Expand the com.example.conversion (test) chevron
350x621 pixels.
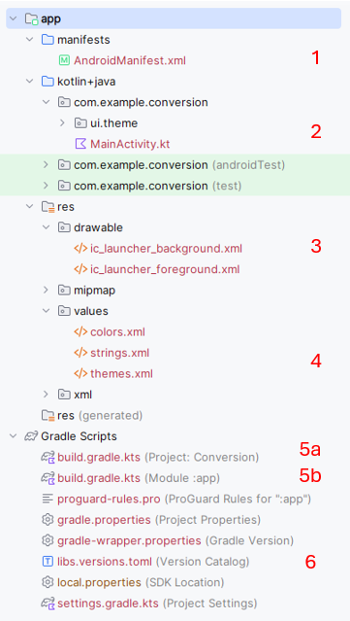(46, 186)
